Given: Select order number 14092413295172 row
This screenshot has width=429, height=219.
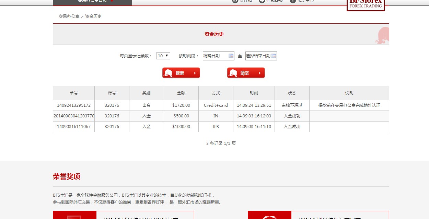Looking at the screenshot, I should (74, 105).
